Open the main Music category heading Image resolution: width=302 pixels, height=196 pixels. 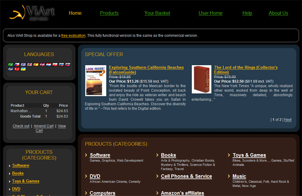[239, 176]
